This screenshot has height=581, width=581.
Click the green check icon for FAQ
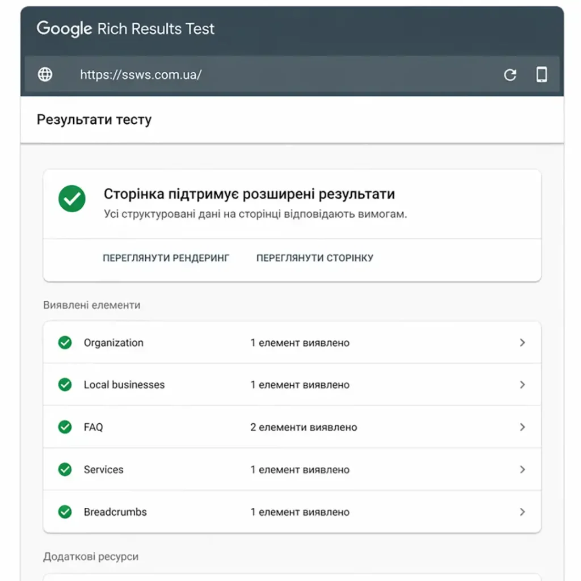tap(65, 427)
